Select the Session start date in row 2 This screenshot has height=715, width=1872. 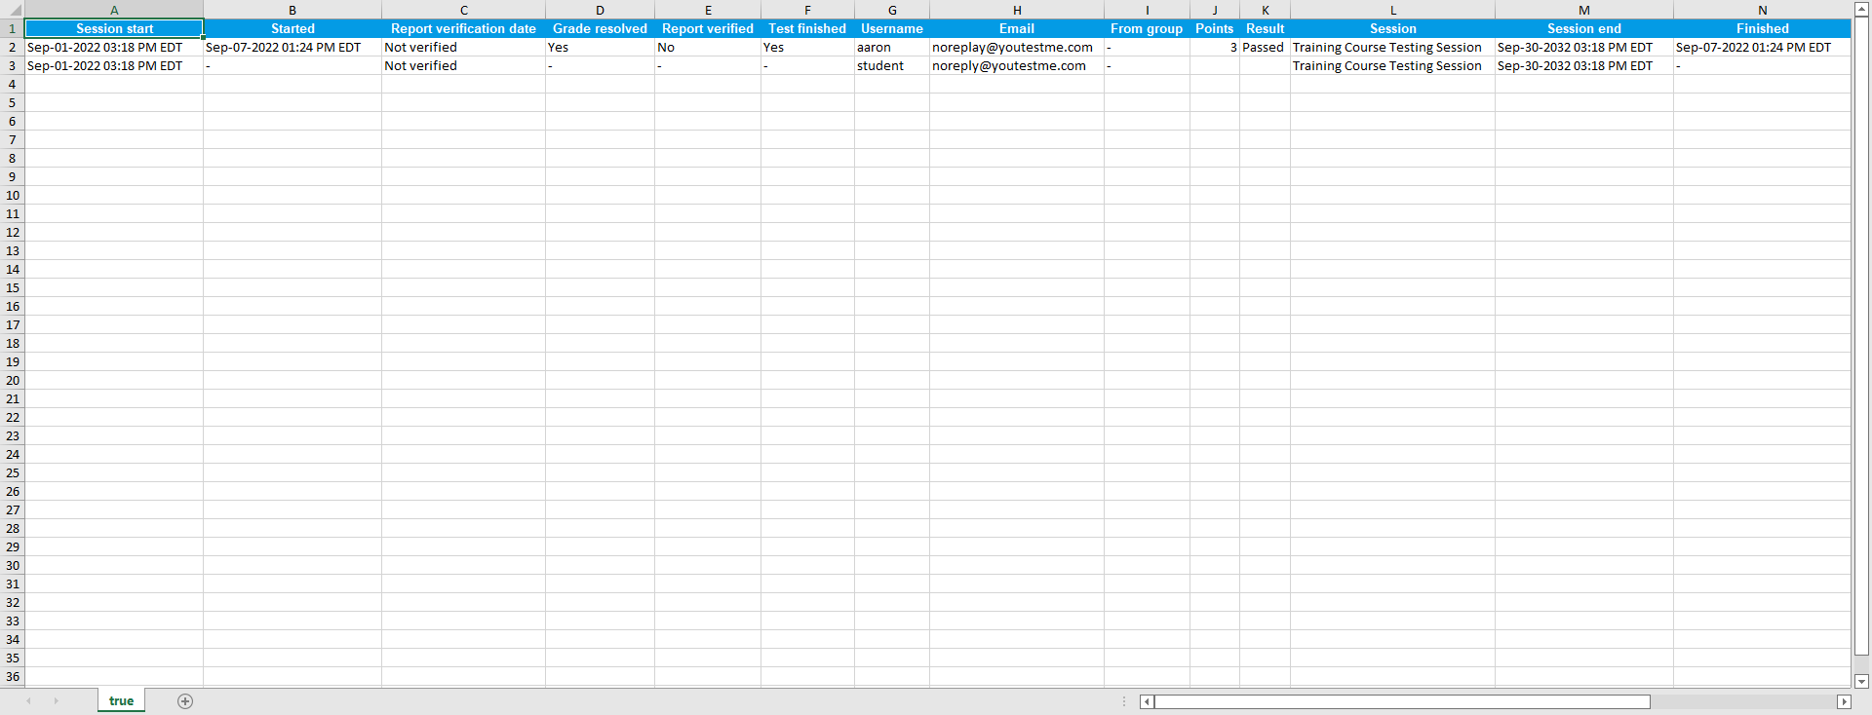coord(114,47)
